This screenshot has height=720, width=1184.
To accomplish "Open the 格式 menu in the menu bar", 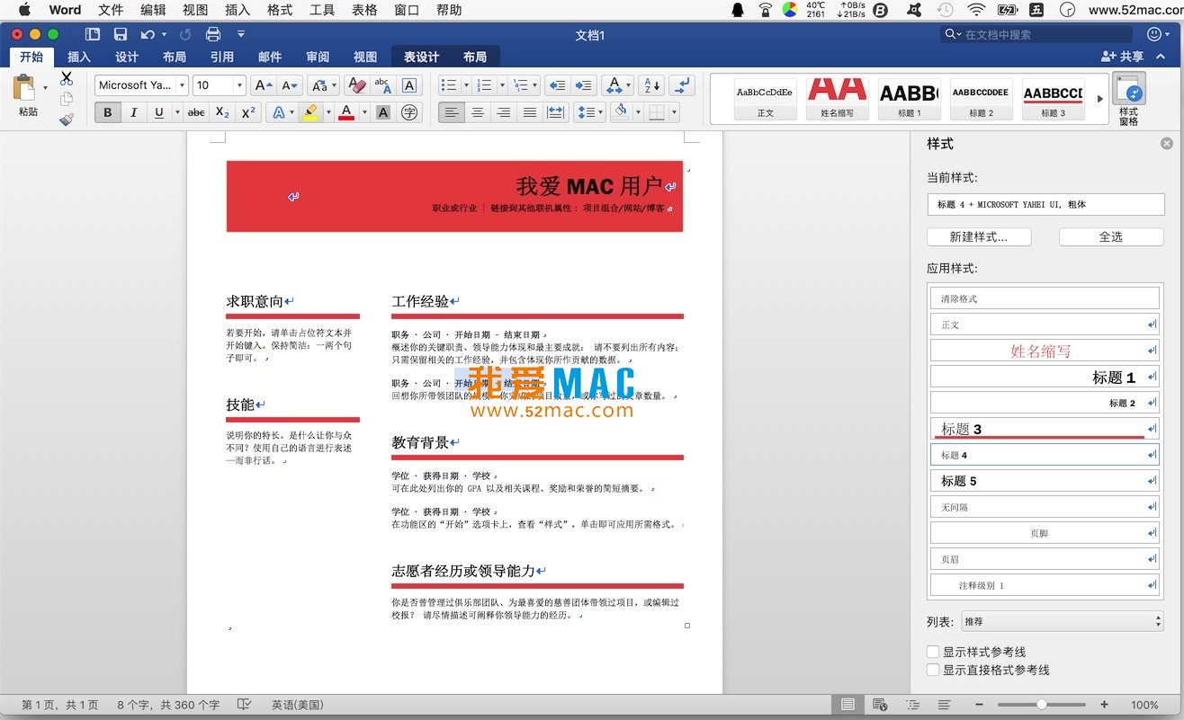I will click(280, 10).
